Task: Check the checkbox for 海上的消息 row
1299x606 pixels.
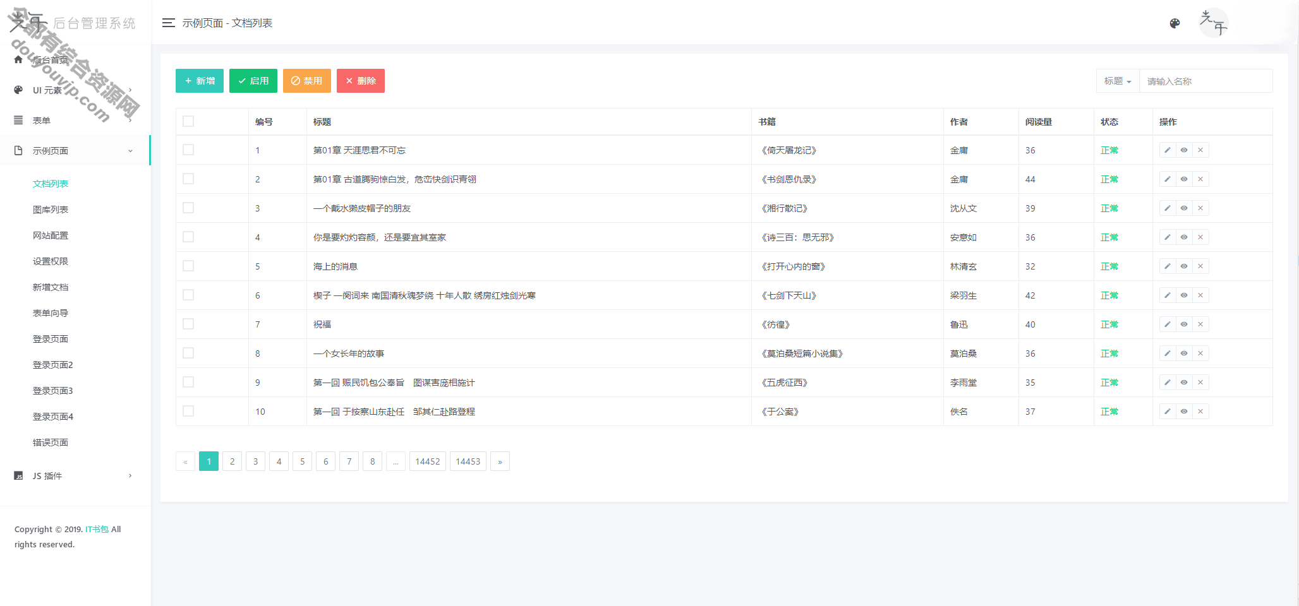Action: click(188, 266)
